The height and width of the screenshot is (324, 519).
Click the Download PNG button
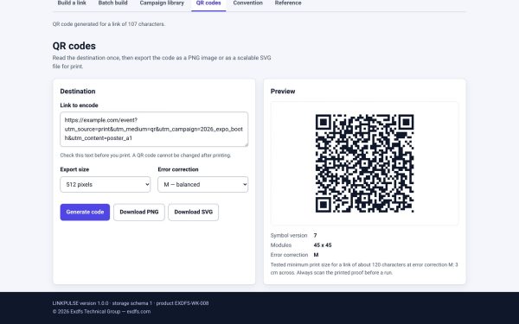click(x=139, y=212)
